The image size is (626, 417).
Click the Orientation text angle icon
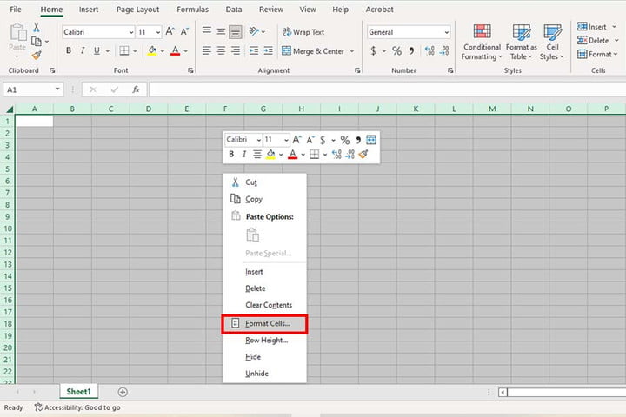coord(254,31)
